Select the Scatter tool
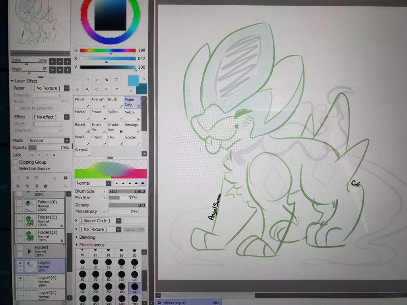 click(132, 140)
